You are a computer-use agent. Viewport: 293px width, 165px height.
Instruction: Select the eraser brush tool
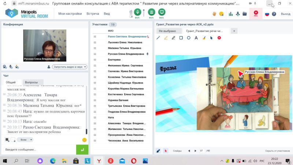tap(204, 38)
